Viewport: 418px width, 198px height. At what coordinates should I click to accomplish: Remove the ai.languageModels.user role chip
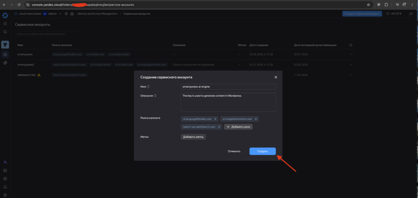pos(215,119)
